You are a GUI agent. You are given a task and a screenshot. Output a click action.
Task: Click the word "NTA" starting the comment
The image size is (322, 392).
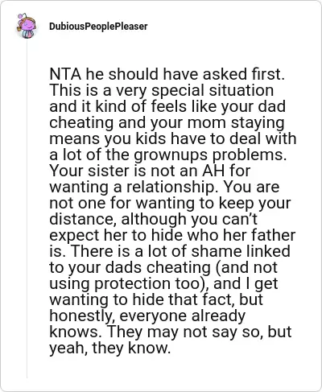[x=65, y=74]
